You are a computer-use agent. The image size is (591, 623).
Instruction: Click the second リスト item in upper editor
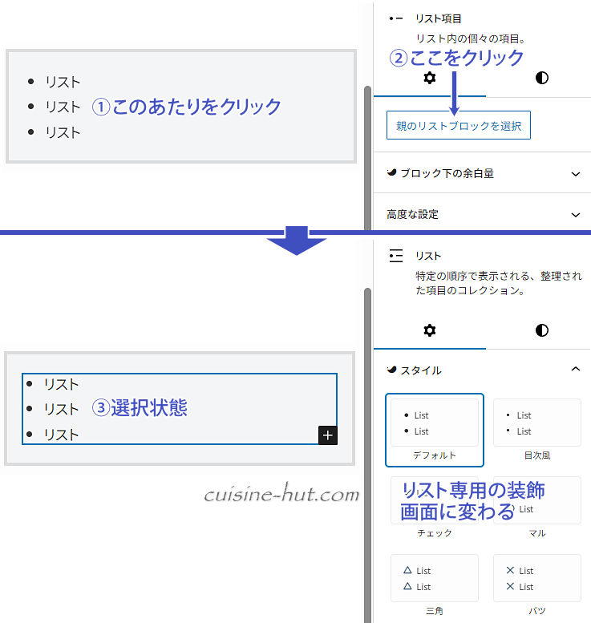tap(63, 107)
